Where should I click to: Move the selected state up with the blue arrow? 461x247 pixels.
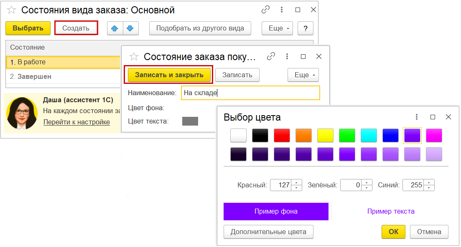115,28
